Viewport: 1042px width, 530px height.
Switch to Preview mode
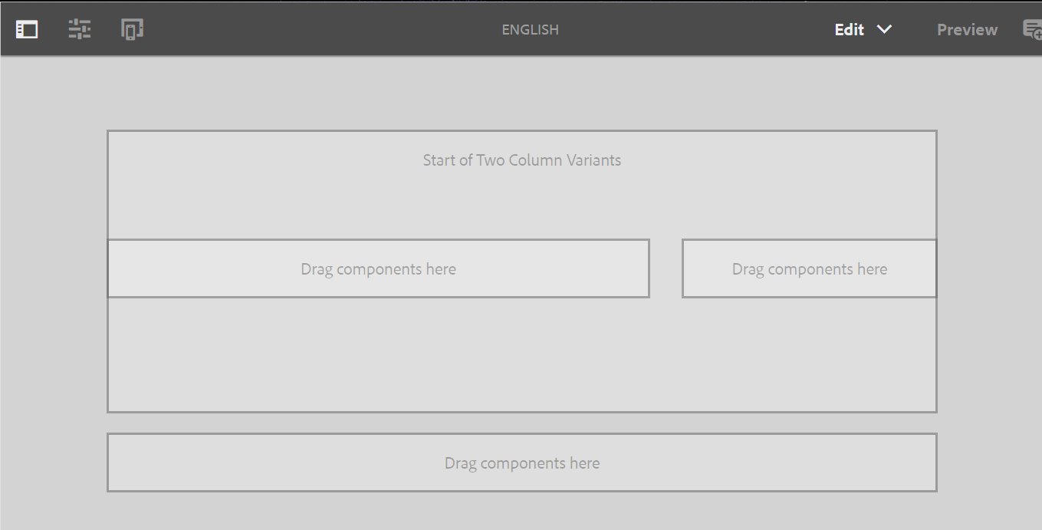pos(967,30)
